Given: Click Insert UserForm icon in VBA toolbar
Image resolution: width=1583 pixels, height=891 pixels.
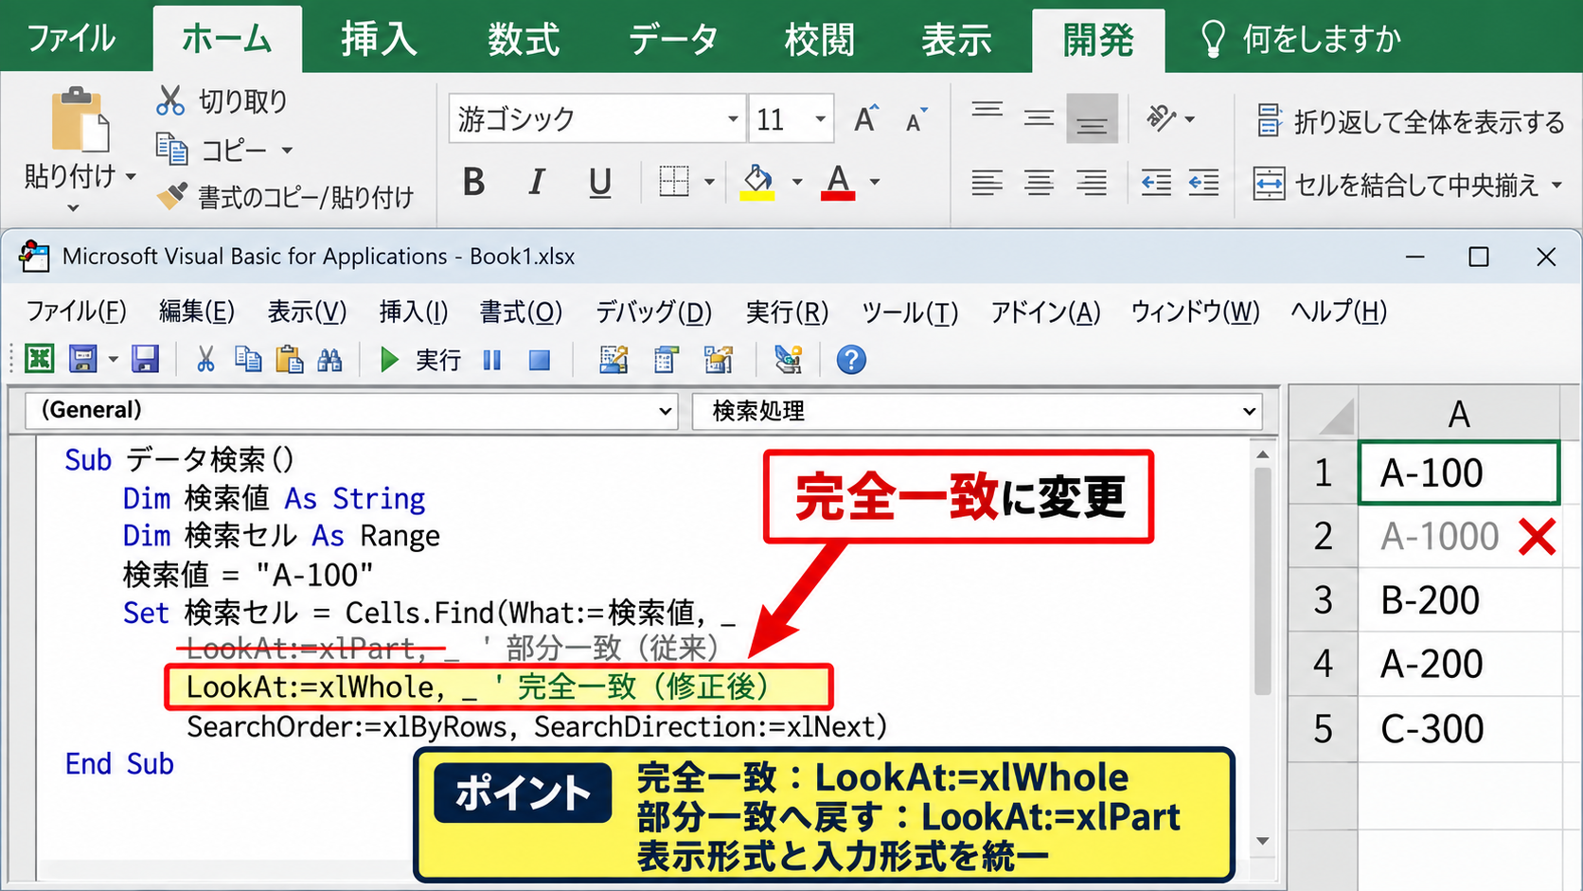Looking at the screenshot, I should tap(83, 359).
